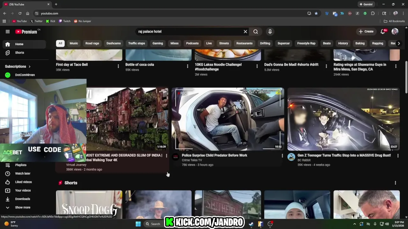Activate voice search microphone icon
This screenshot has width=408, height=229.
click(x=270, y=31)
